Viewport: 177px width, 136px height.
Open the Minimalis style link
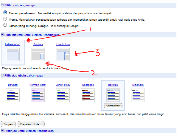[x=138, y=85]
